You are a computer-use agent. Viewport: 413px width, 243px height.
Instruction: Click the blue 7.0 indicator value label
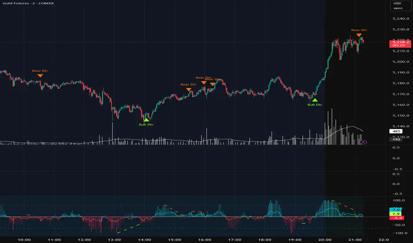[397, 209]
